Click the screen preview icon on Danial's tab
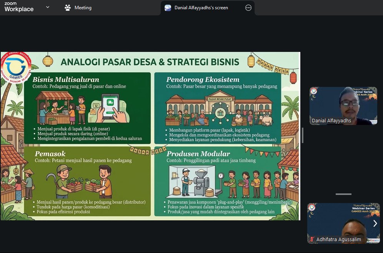383x253 pixels. pyautogui.click(x=168, y=8)
